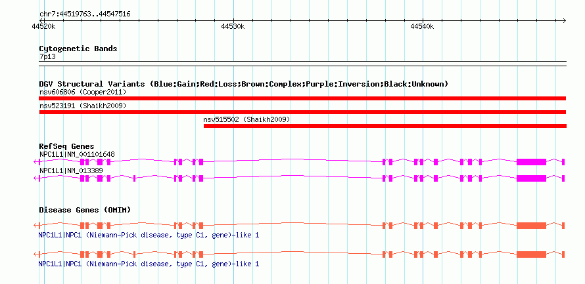Image resolution: width=585 pixels, height=284 pixels.
Task: Open the RefSeq Genes track title
Action: click(x=67, y=146)
